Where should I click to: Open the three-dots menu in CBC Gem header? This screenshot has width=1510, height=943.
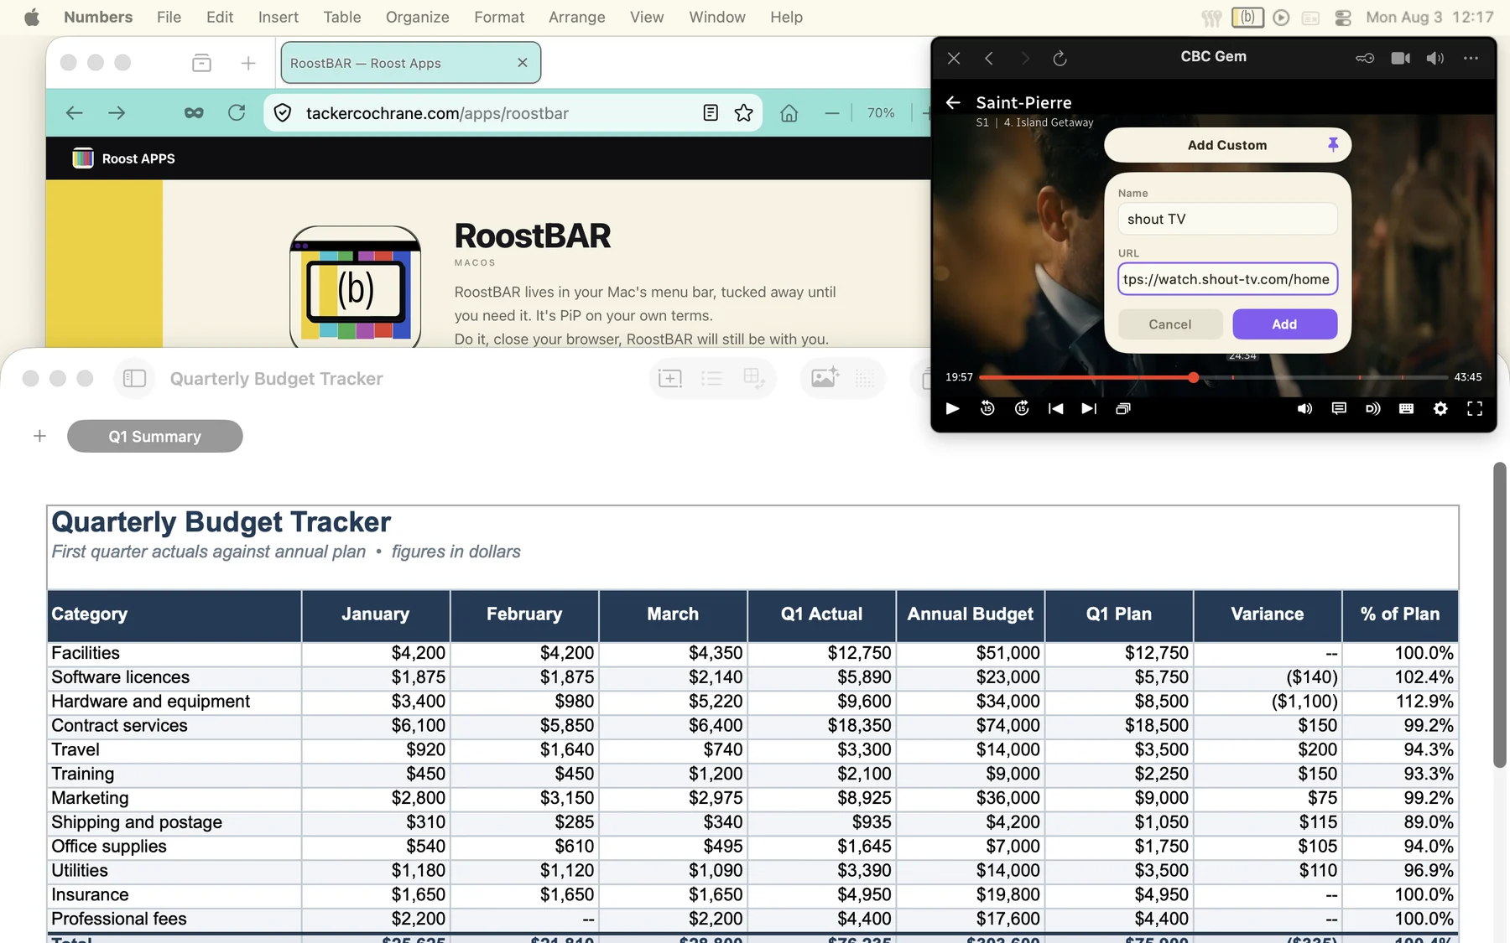pos(1471,58)
